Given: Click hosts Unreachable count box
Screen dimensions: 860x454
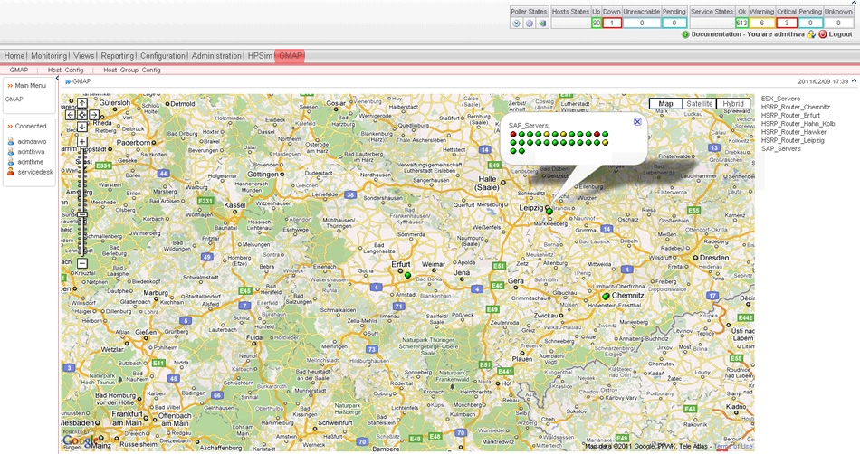Looking at the screenshot, I should click(x=641, y=23).
